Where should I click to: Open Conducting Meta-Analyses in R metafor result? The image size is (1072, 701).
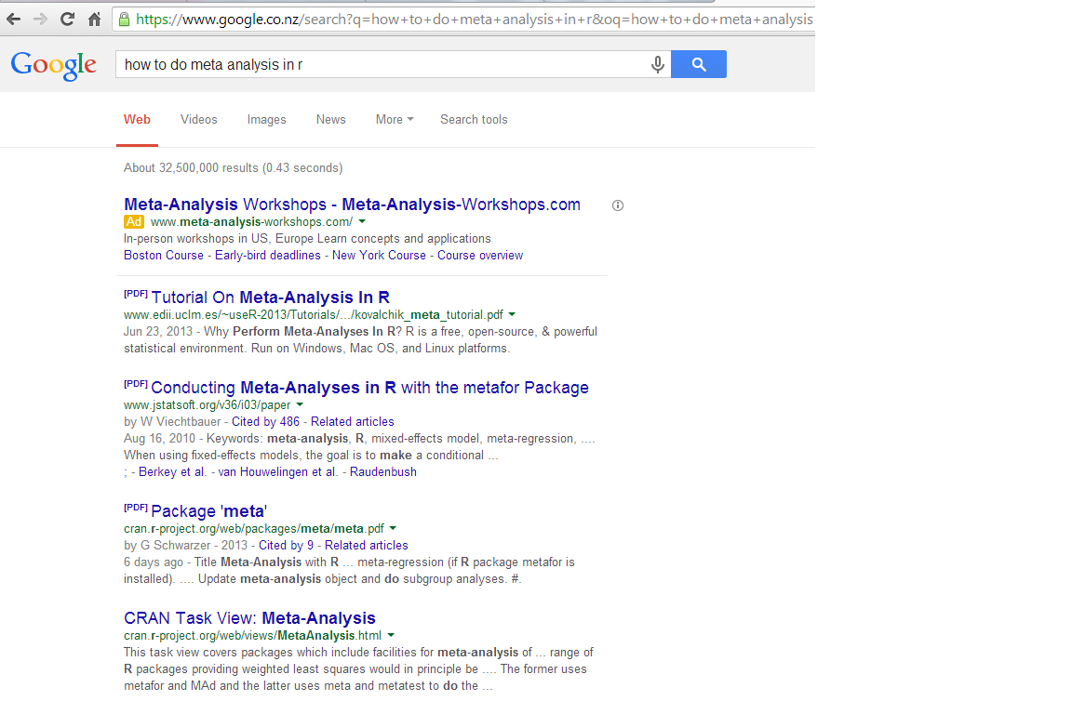tap(369, 388)
